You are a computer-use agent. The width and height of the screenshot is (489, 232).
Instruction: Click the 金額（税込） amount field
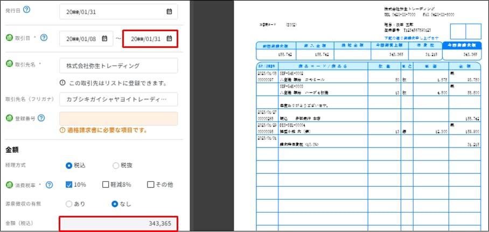coord(118,223)
